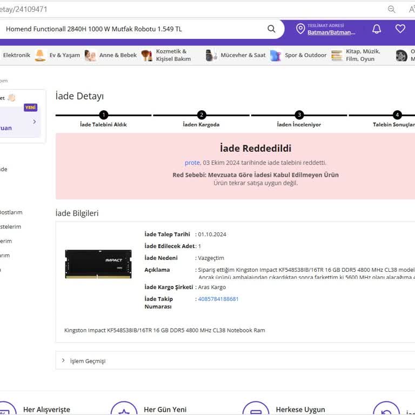
Task: Click the Kingston Impact product name text
Action: tap(164, 330)
